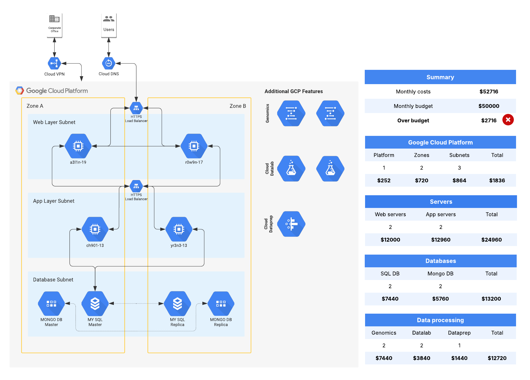Image resolution: width=530 pixels, height=380 pixels.
Task: Click the Summary table header
Action: tap(440, 77)
